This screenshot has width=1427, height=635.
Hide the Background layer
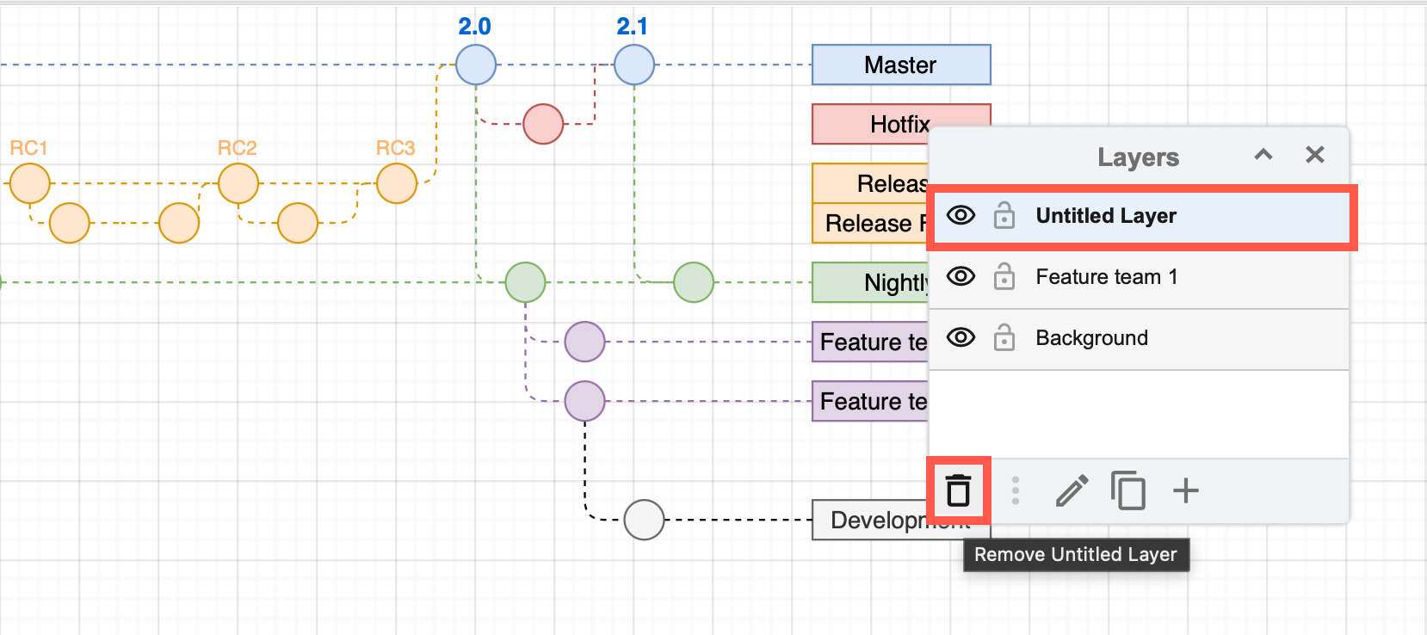tap(961, 337)
